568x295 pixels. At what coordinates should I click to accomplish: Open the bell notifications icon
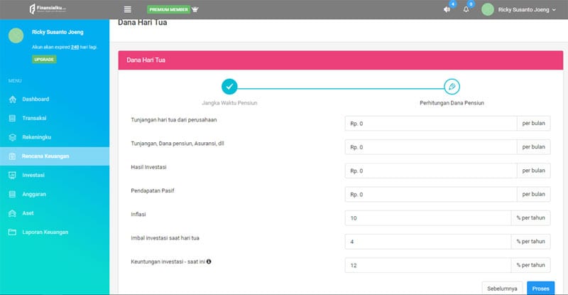466,10
